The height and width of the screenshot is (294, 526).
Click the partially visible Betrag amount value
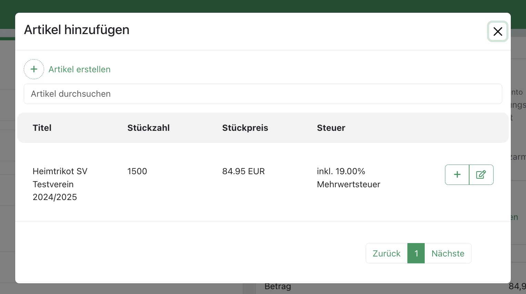coord(517,287)
